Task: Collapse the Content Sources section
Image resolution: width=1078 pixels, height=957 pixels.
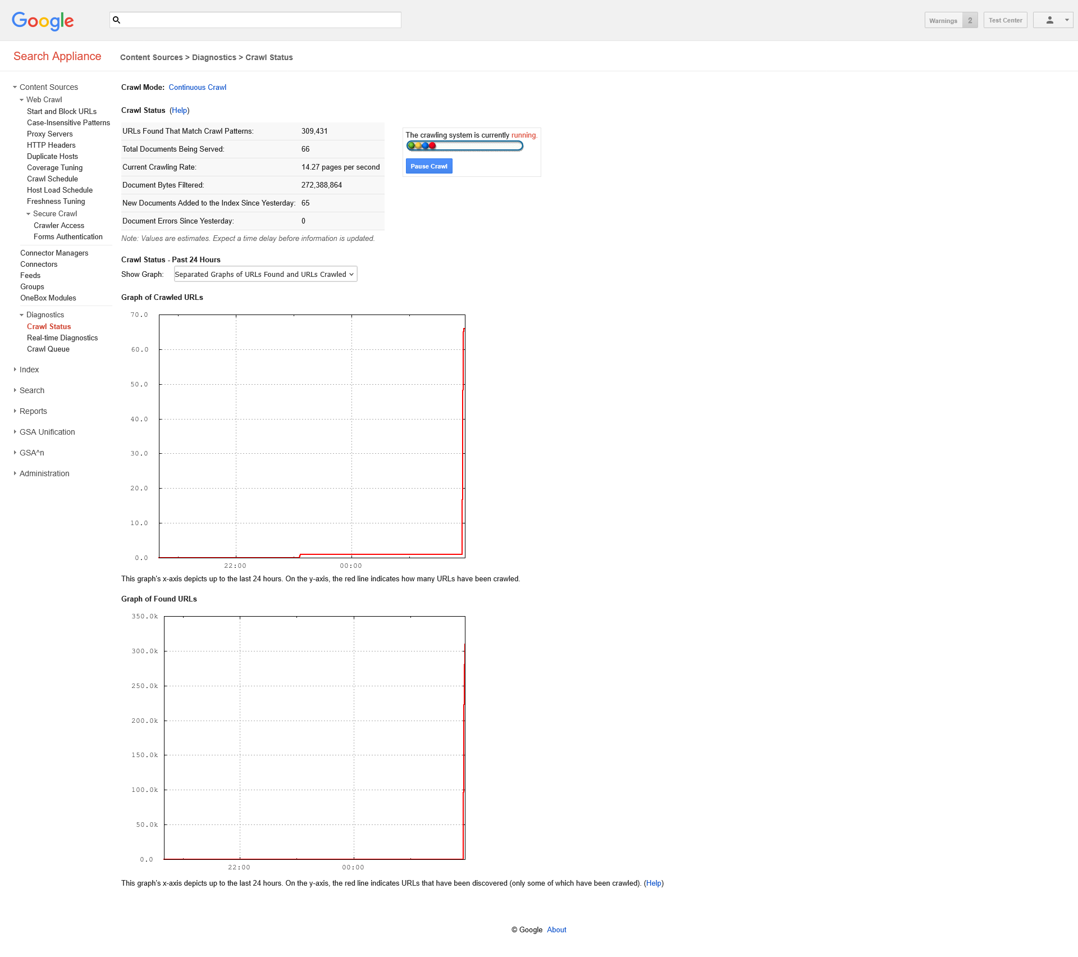Action: click(x=15, y=87)
